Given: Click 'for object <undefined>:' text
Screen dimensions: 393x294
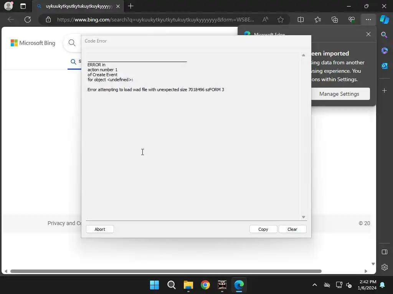Looking at the screenshot, I should point(110,80).
